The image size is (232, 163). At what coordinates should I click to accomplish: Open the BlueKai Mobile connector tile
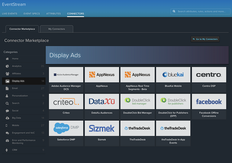click(173, 80)
